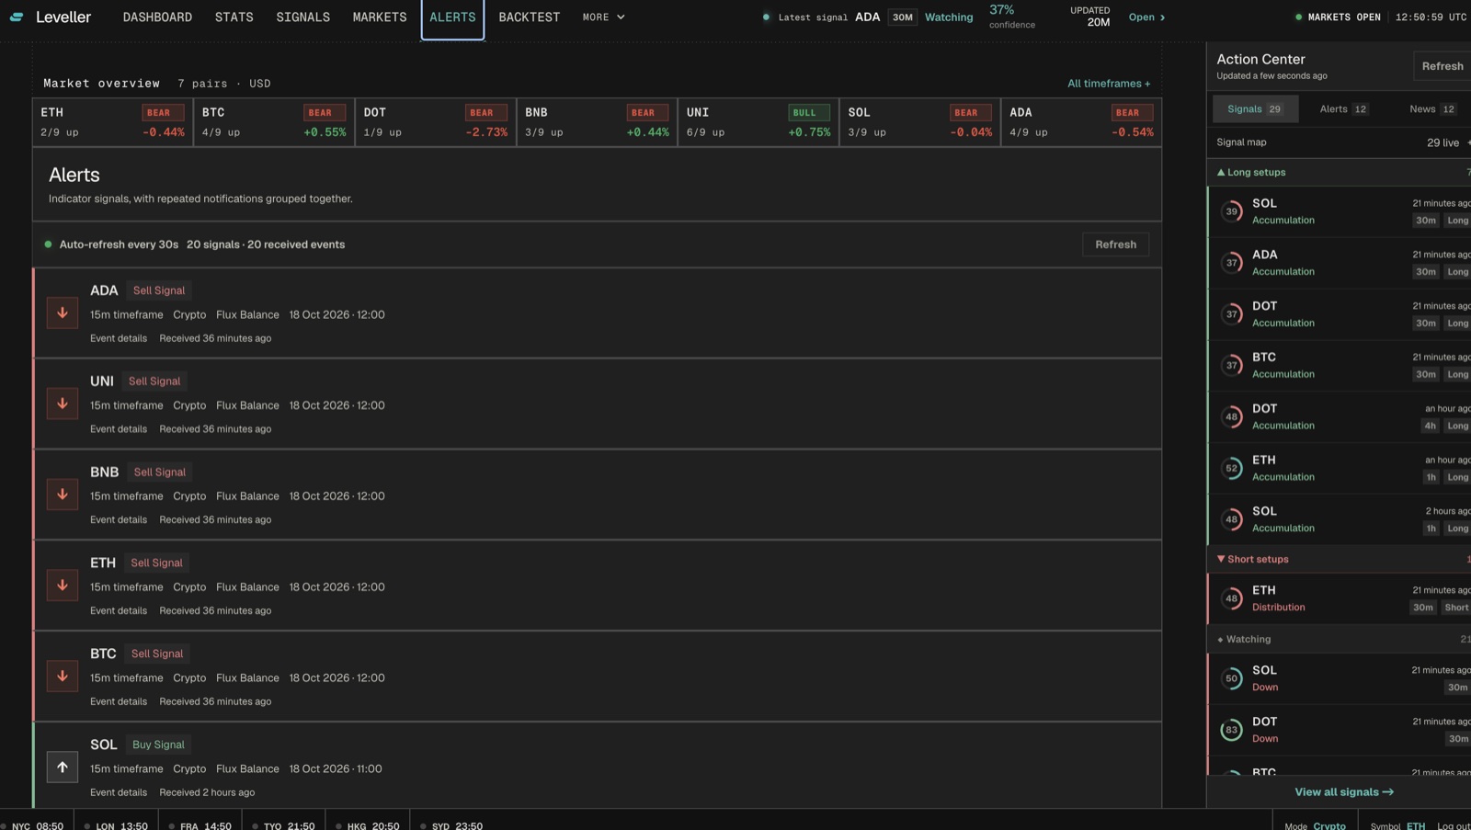Viewport: 1471px width, 830px height.
Task: Click the ETH sell signal down-arrow icon
Action: [63, 586]
